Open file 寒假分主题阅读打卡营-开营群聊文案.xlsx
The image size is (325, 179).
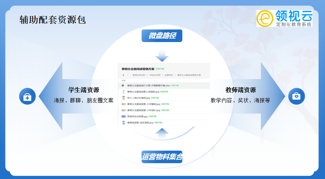point(148,85)
